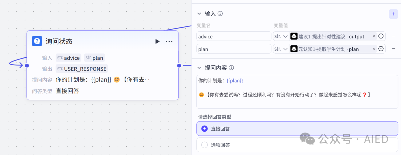The image size is (401, 155).
Task: Click the 请选择回答类型 label
Action: [x=215, y=117]
